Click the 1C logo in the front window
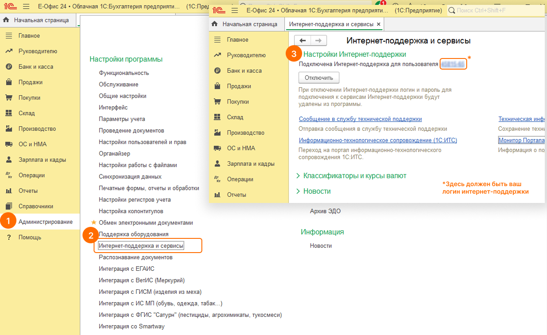The height and width of the screenshot is (335, 547). (x=219, y=10)
